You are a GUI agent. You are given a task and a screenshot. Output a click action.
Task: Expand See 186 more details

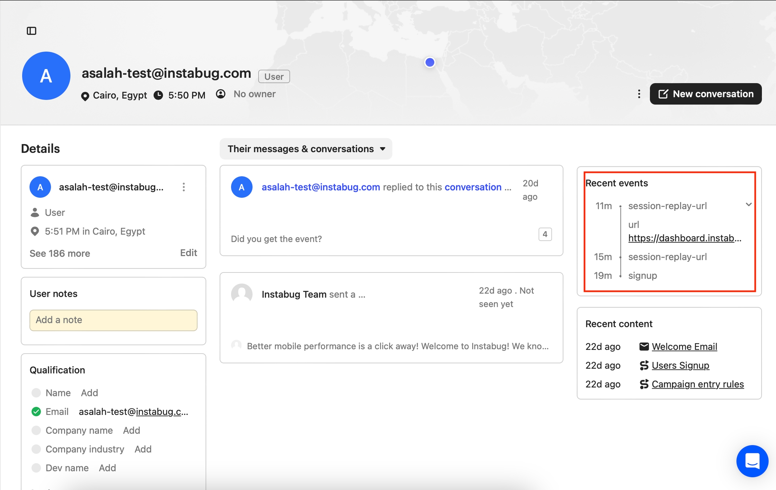60,253
